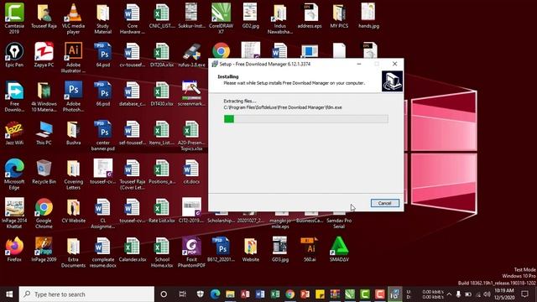Viewport: 537px width, 302px height.
Task: Launch Adobe Photoshop desktop shortcut
Action: click(73, 96)
